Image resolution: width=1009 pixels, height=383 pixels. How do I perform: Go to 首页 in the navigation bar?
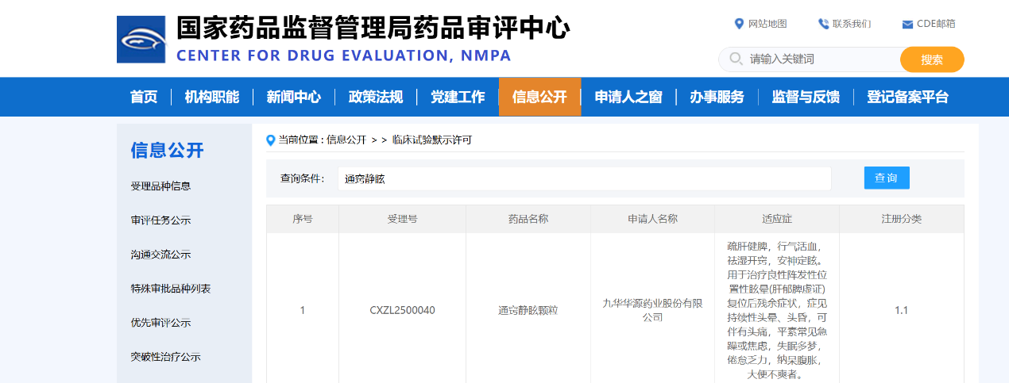144,97
